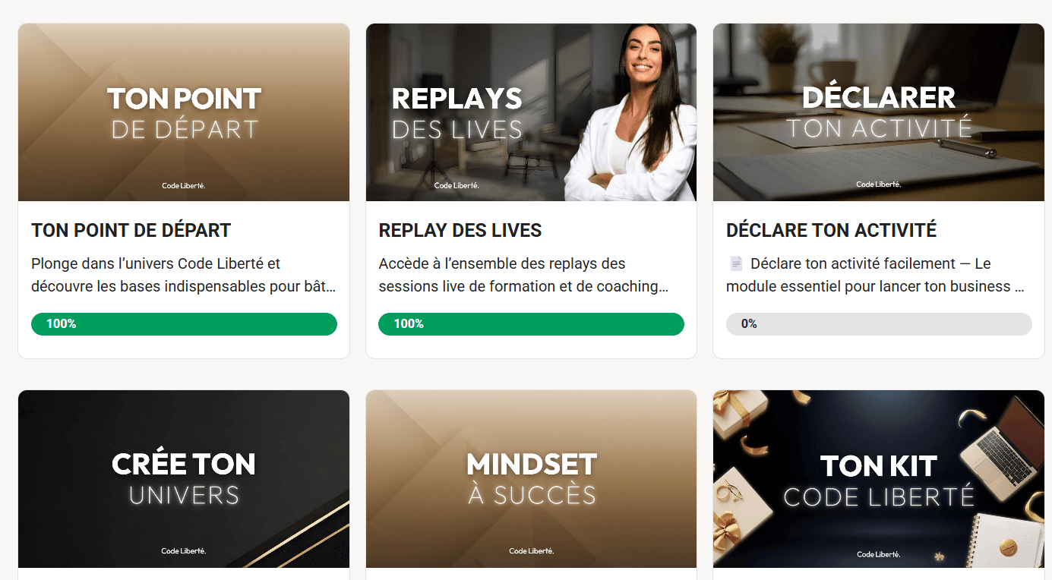Click the smiling woman photo on Replays card

(630, 112)
